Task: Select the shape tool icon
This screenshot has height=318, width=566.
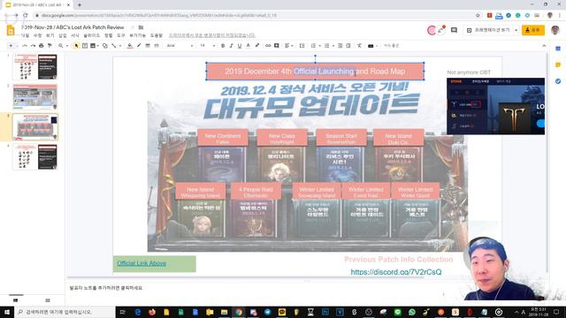Action: point(105,46)
